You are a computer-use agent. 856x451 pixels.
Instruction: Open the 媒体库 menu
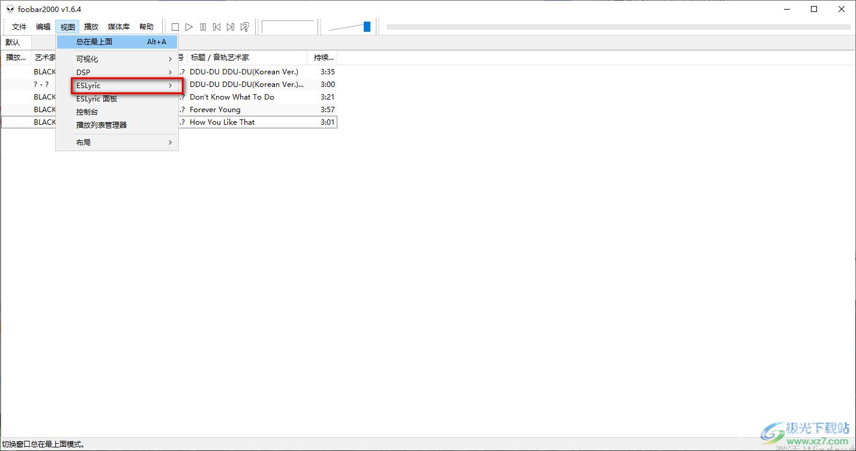(x=119, y=27)
